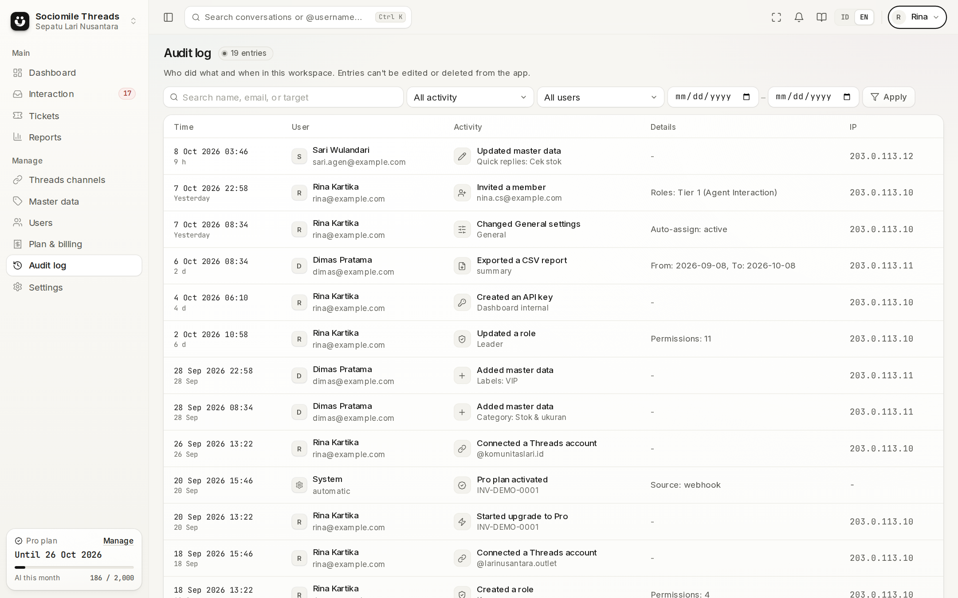Switch language to EN
This screenshot has height=598, width=958.
click(864, 17)
